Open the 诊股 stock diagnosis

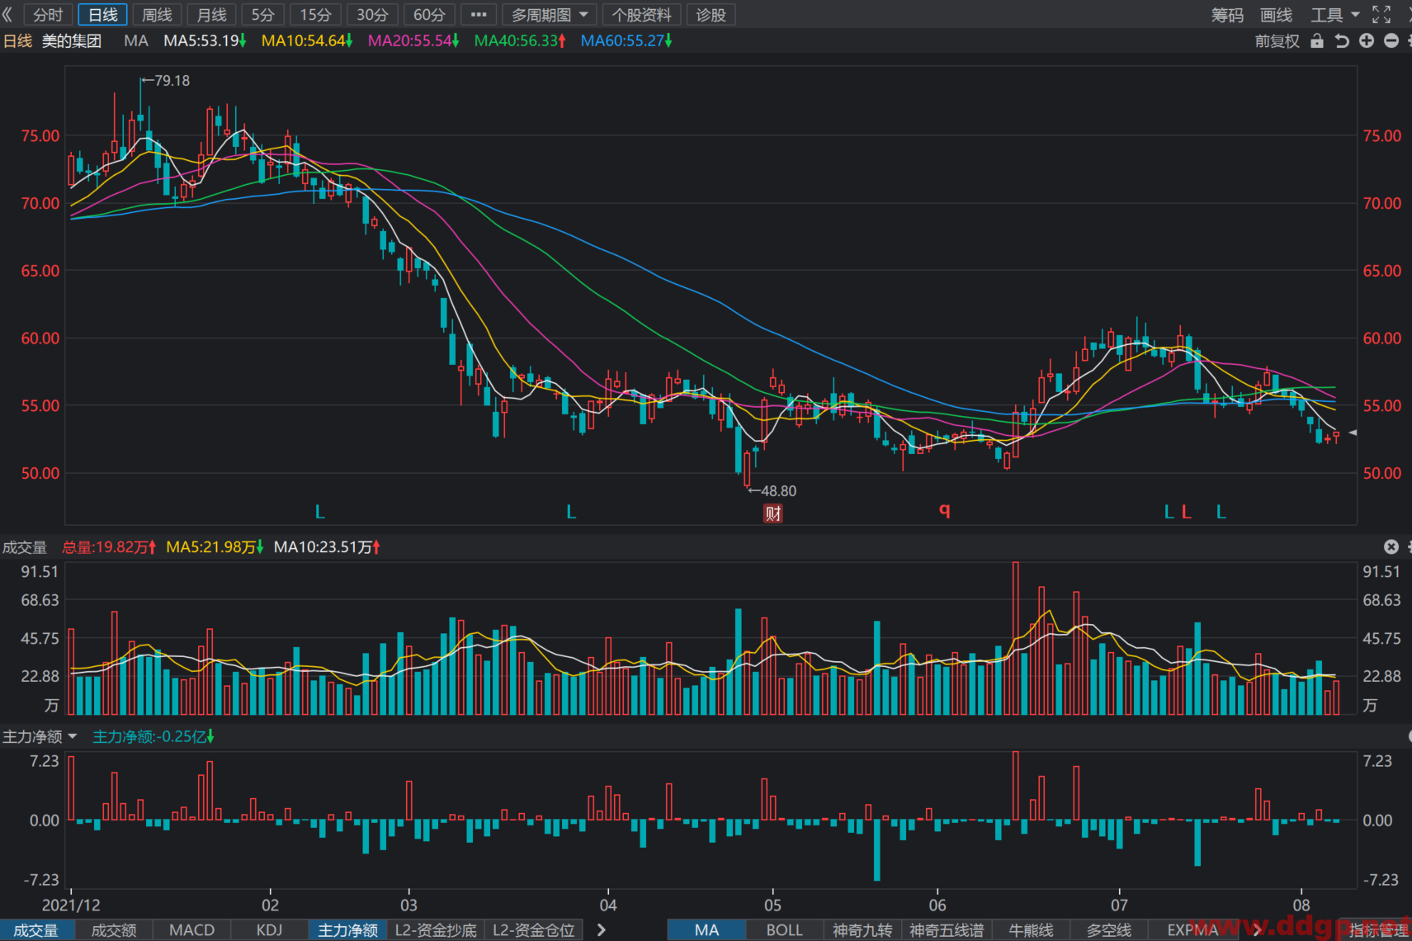point(711,15)
